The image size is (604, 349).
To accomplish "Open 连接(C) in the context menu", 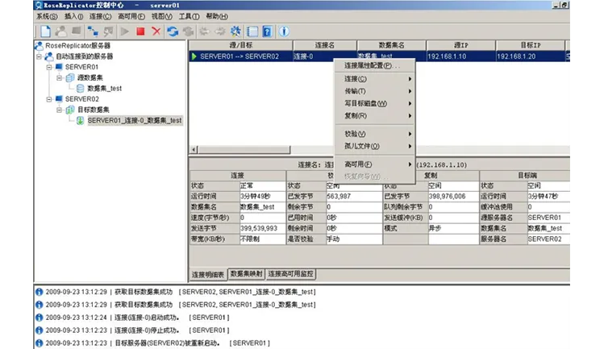I will [x=374, y=79].
